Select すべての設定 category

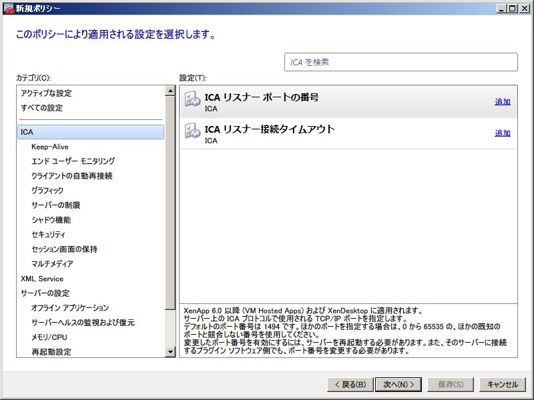(41, 108)
